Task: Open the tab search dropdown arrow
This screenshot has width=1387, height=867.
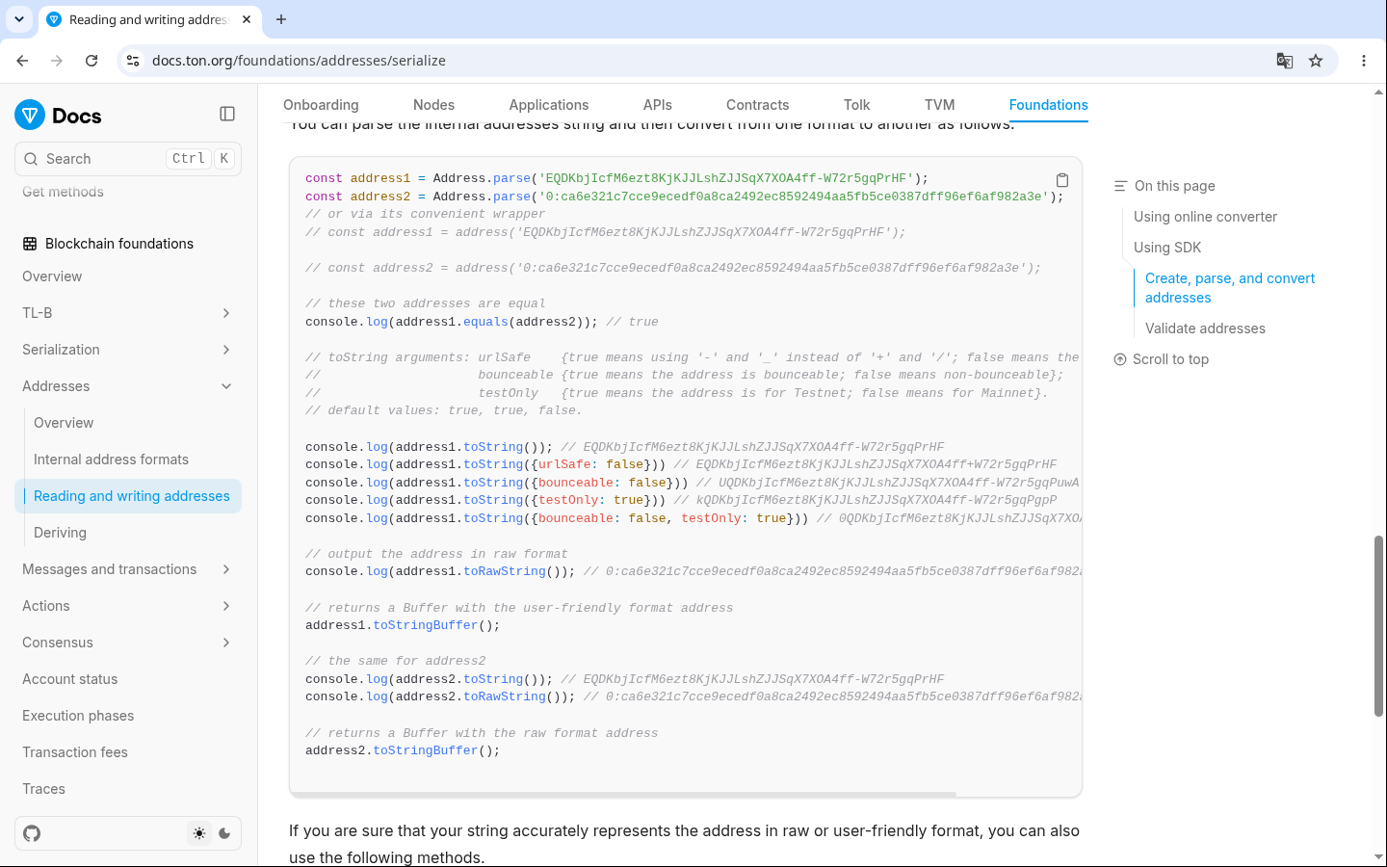Action: tap(18, 19)
